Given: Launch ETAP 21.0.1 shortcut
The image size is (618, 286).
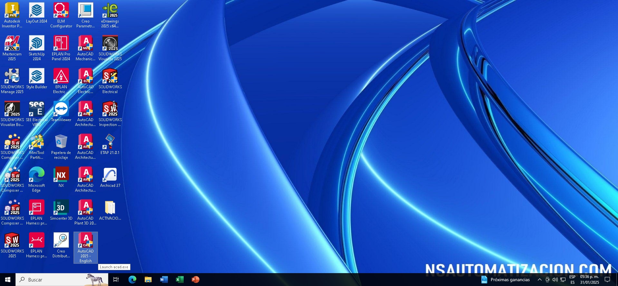Looking at the screenshot, I should coord(110,144).
